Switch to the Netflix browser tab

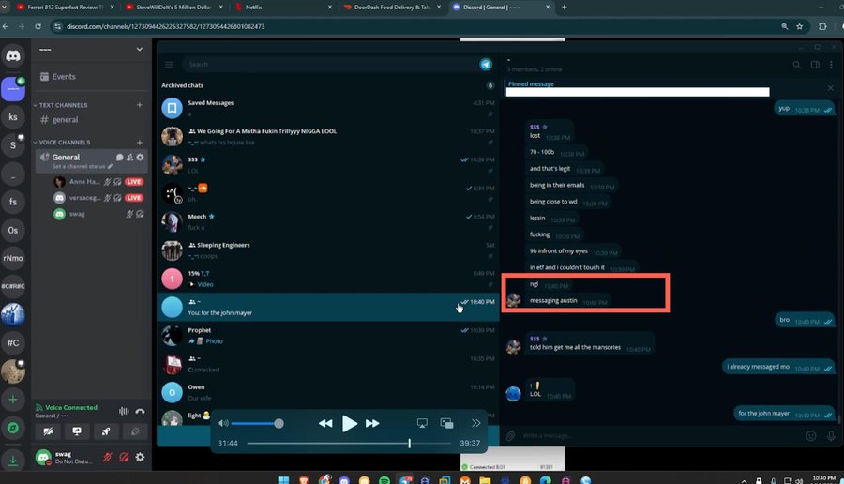coord(282,7)
